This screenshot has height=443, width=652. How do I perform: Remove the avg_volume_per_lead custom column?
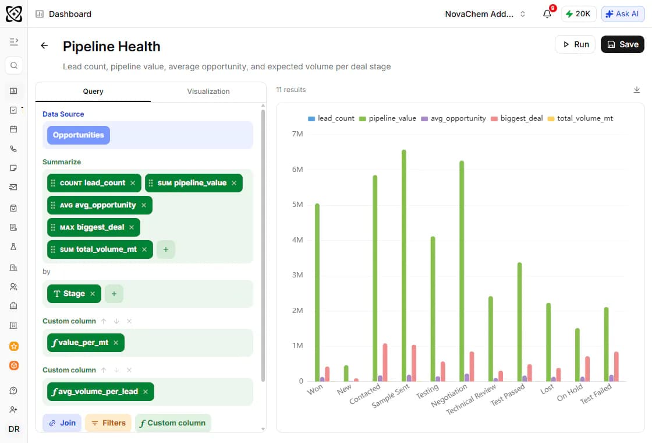tap(146, 391)
